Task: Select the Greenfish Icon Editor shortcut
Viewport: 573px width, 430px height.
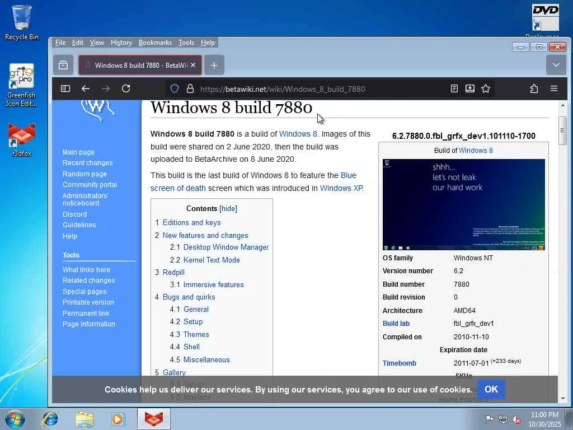Action: pyautogui.click(x=22, y=85)
